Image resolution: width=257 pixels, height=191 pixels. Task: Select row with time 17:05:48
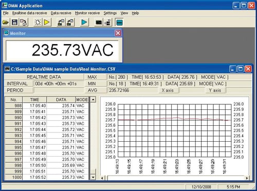click(x=47, y=154)
